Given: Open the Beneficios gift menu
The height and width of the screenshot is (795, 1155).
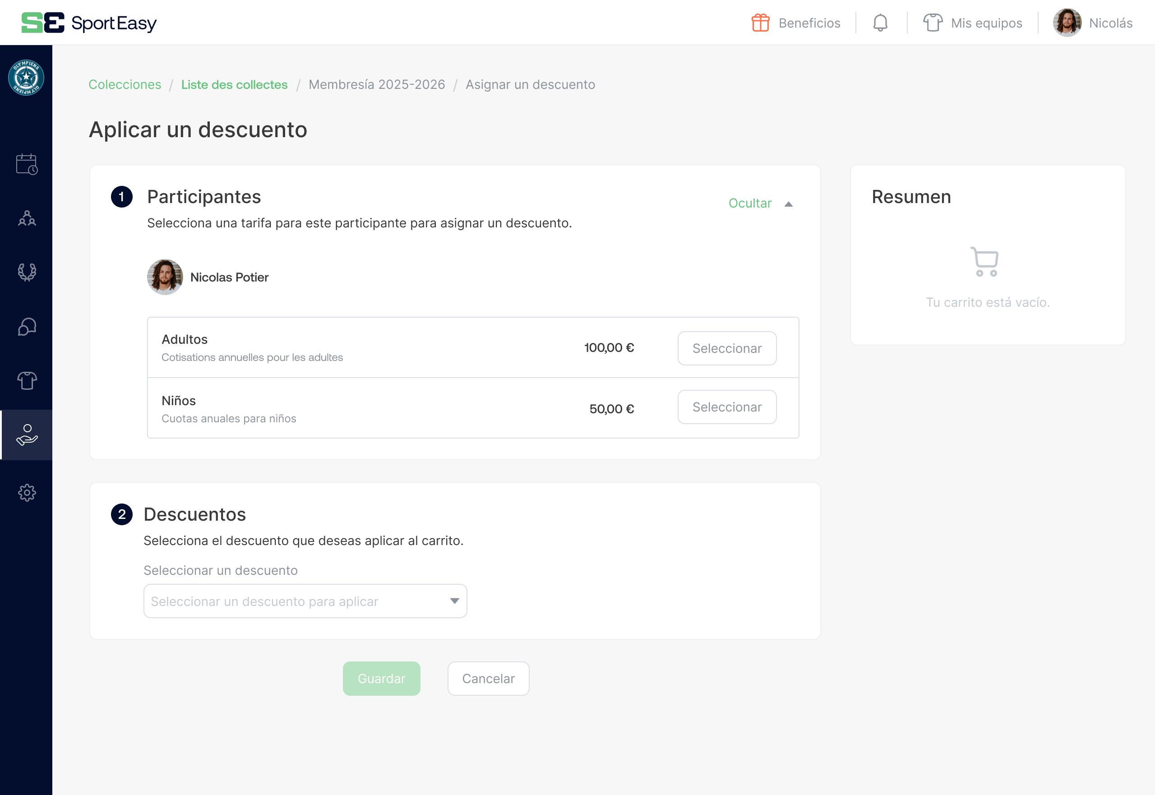Looking at the screenshot, I should point(795,23).
